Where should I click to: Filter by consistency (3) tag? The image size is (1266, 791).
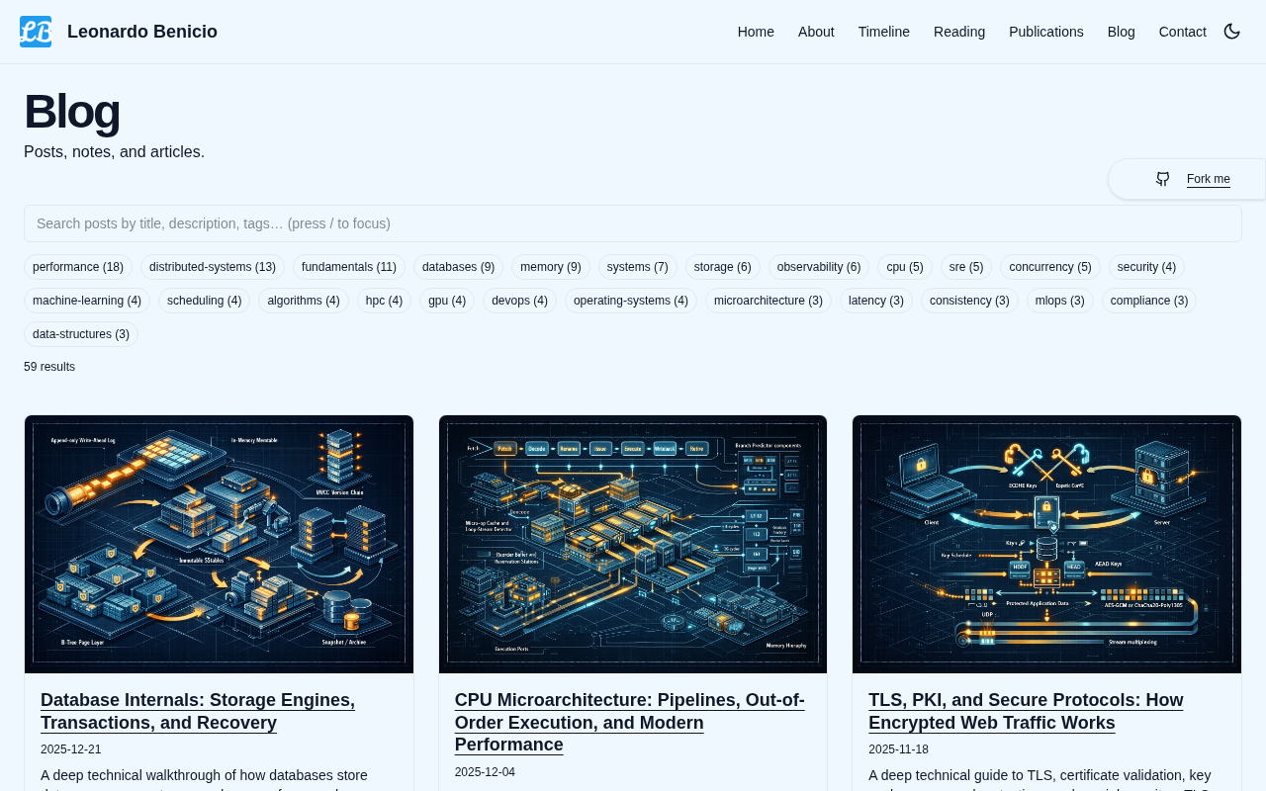point(969,301)
